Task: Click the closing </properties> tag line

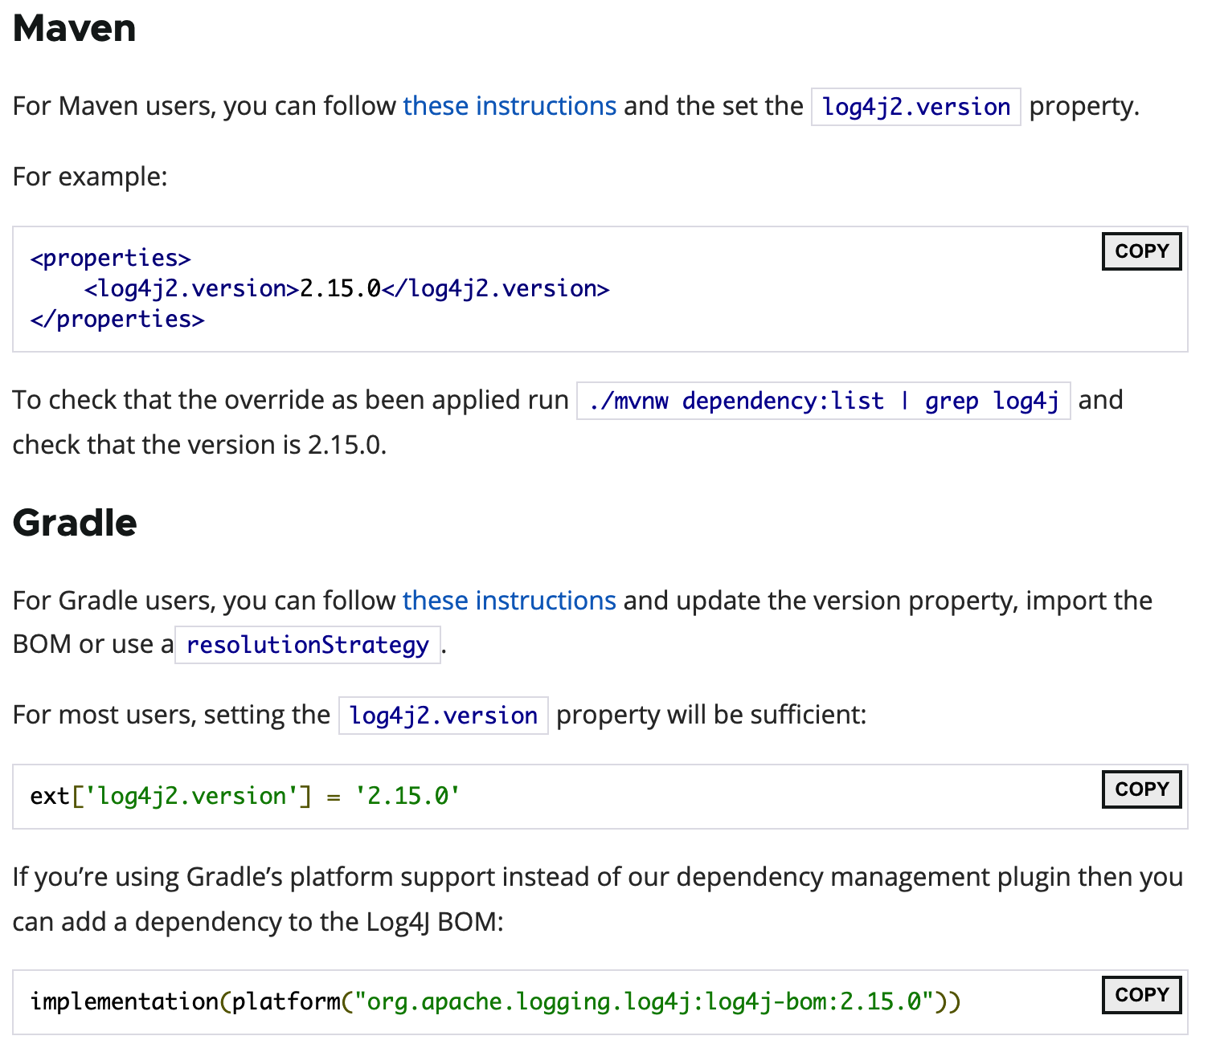Action: point(117,320)
